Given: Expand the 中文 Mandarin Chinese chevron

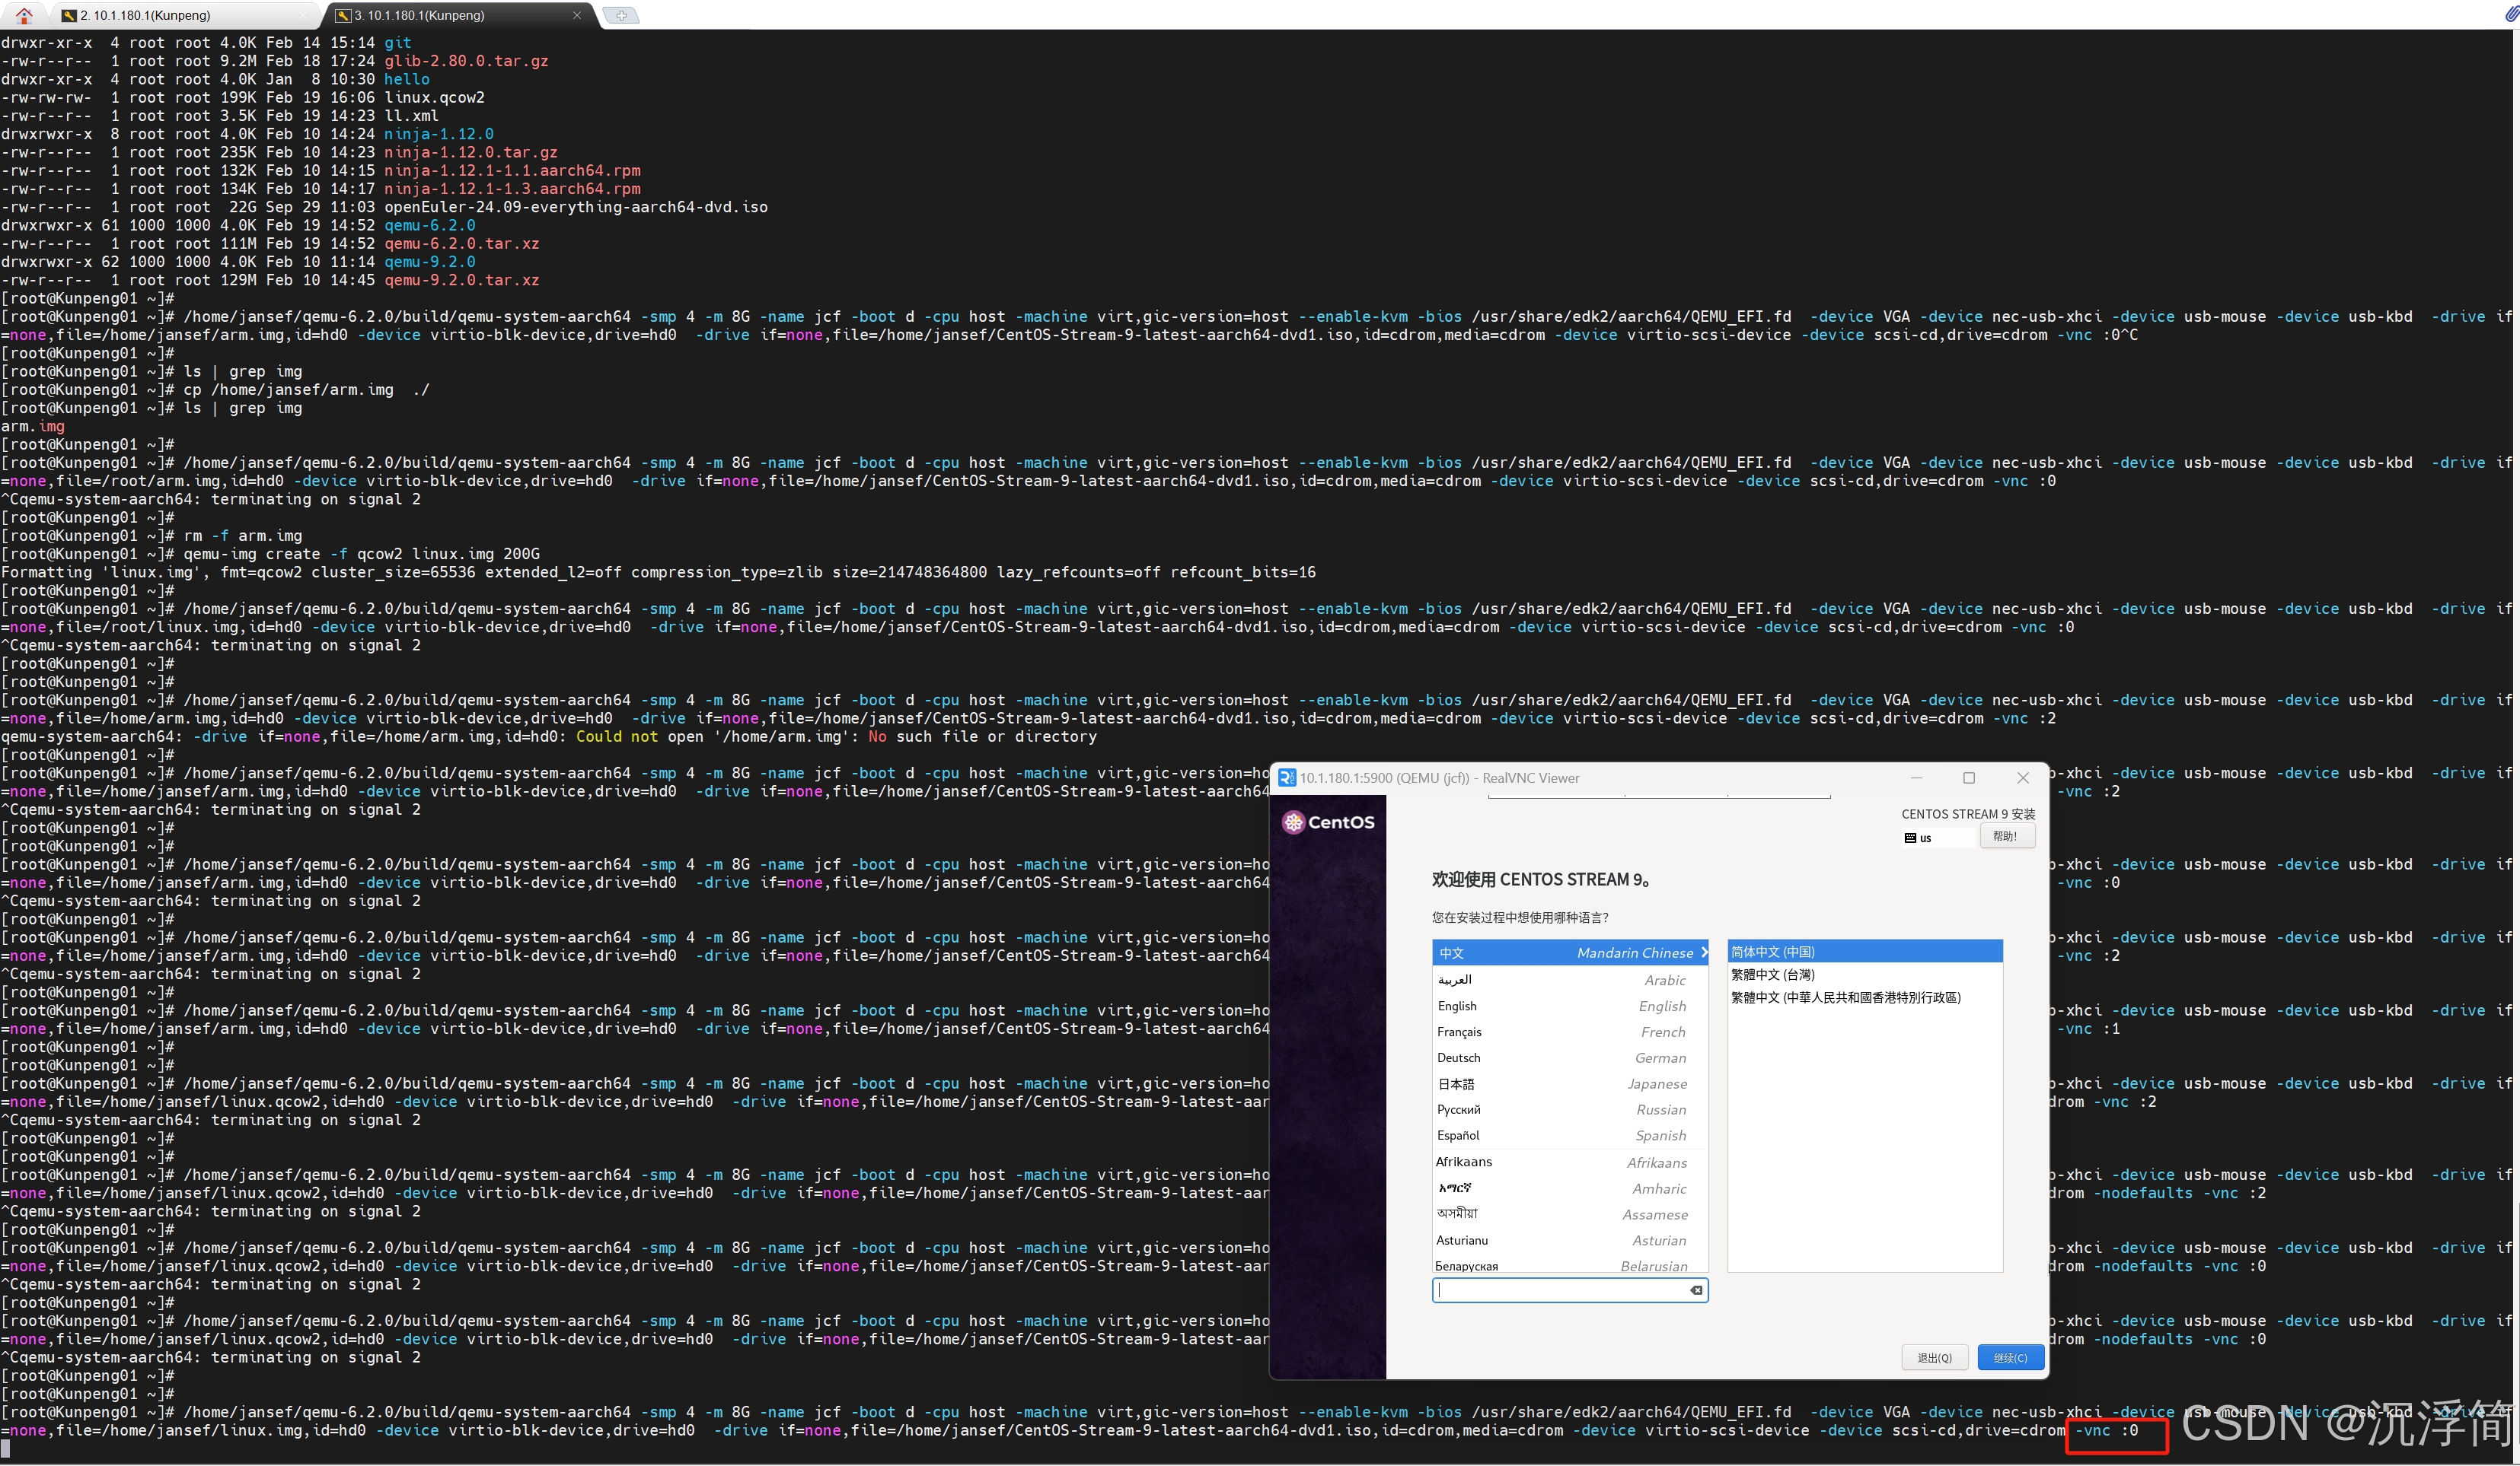Looking at the screenshot, I should pyautogui.click(x=1703, y=952).
